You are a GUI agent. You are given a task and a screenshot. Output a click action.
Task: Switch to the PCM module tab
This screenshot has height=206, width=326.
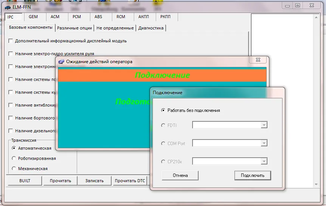coord(77,17)
